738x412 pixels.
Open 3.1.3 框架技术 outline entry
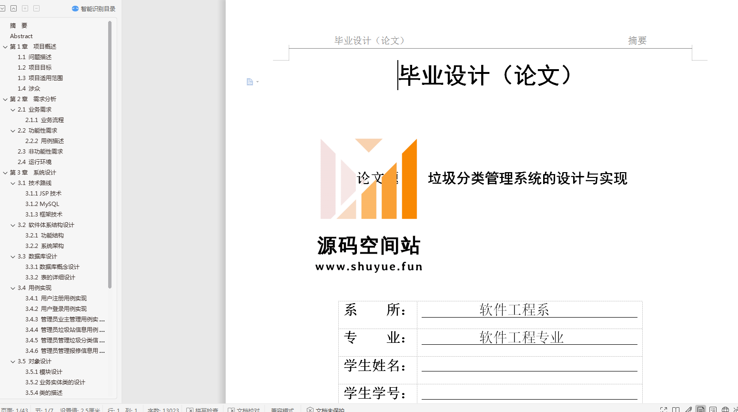(x=44, y=215)
